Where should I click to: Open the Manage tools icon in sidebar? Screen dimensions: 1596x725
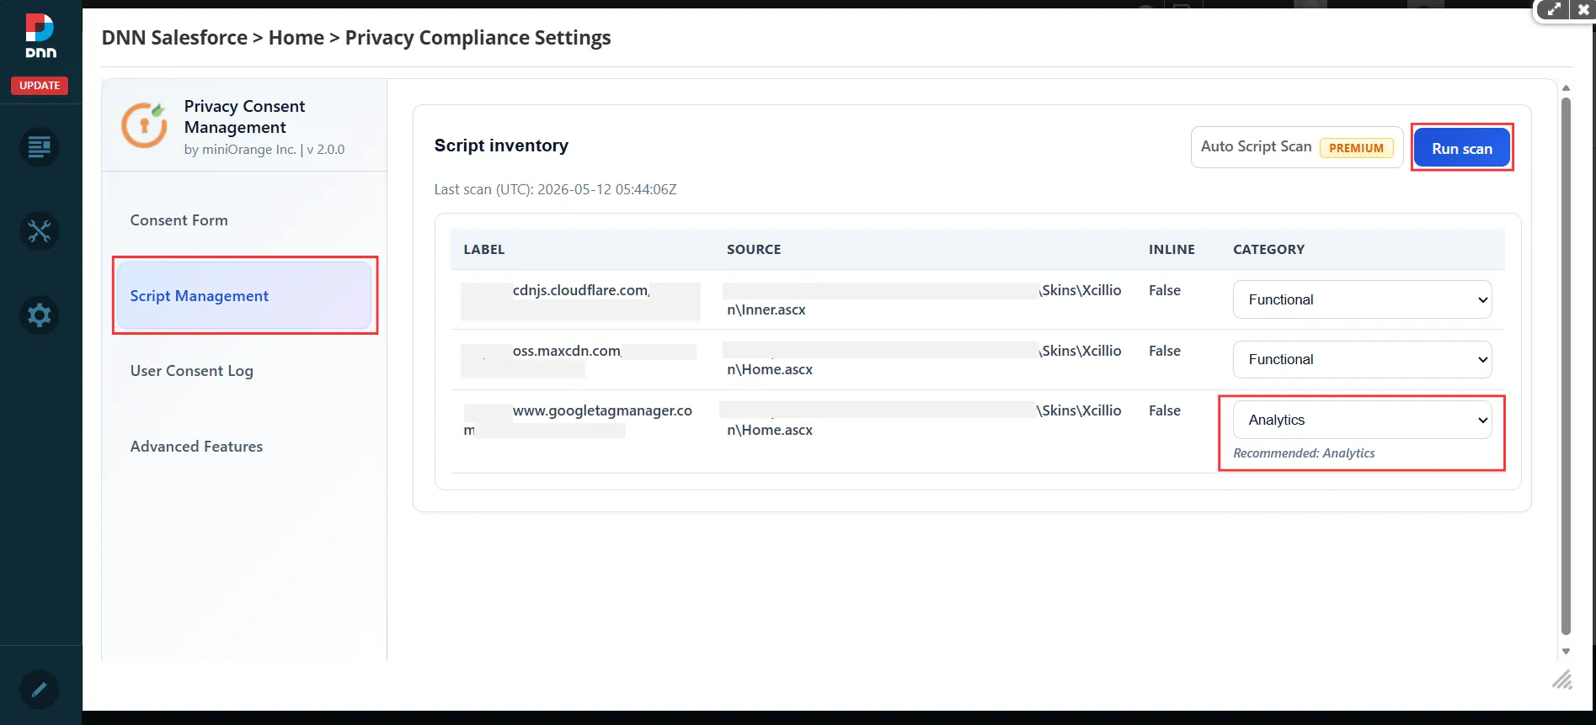39,231
